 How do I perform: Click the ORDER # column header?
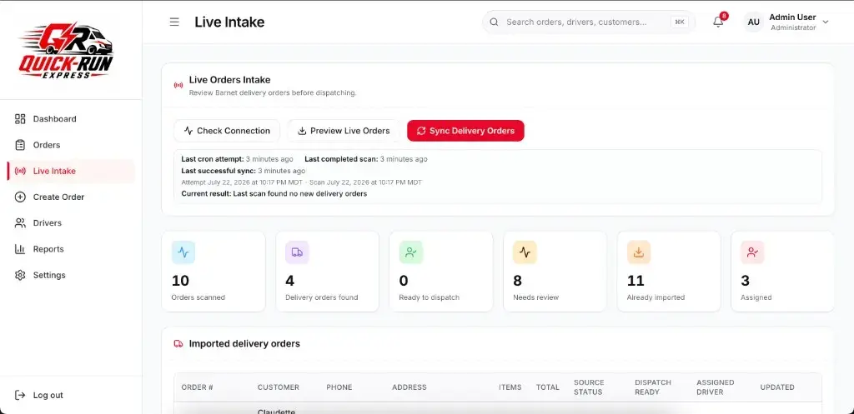point(197,387)
